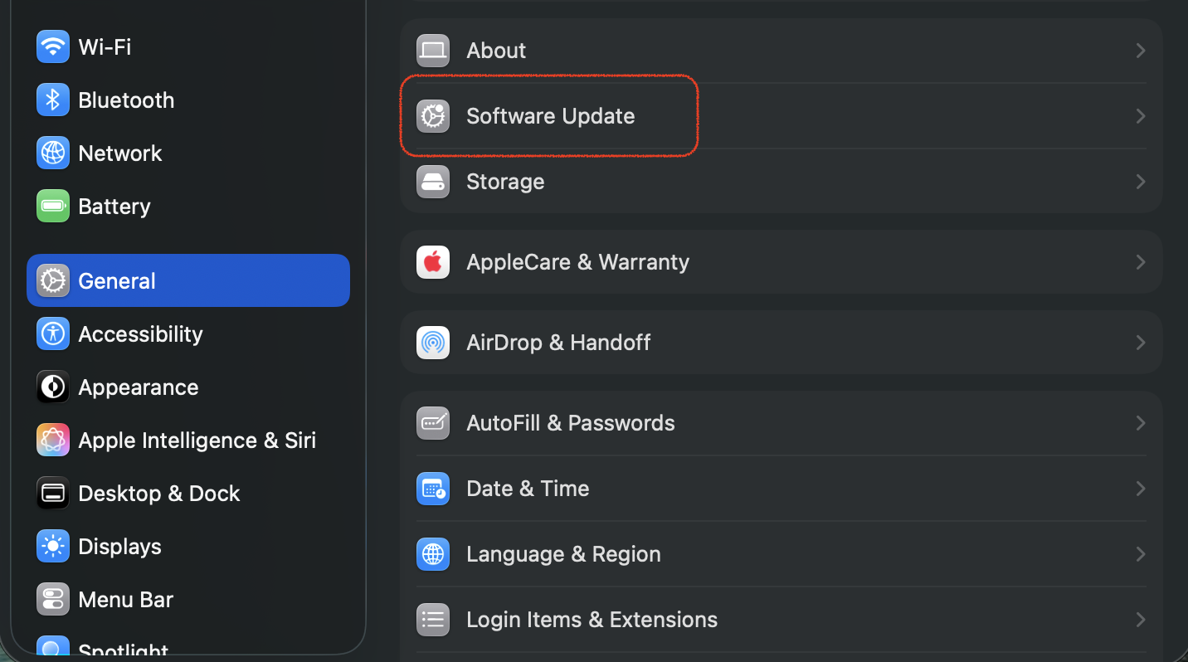Image resolution: width=1188 pixels, height=662 pixels.
Task: Click the green Battery icon
Action: coord(53,206)
